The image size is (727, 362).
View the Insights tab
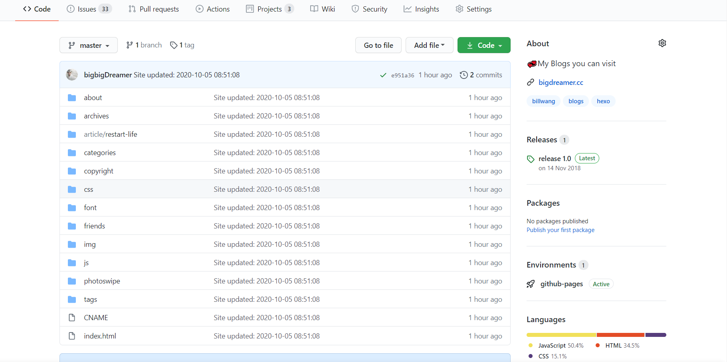coord(421,9)
